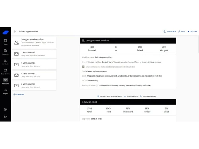Image resolution: width=199 pixels, height=149 pixels.
Task: Toggle email future matching contacts checkbox
Action: click(x=83, y=67)
